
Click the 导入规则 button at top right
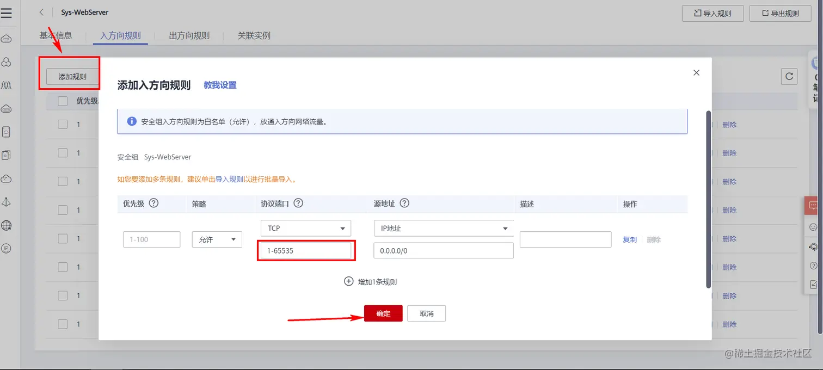713,14
